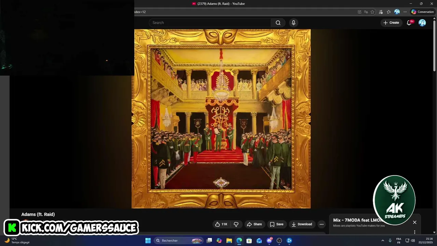Start voice search with the microphone icon
The image size is (437, 246).
click(x=293, y=23)
